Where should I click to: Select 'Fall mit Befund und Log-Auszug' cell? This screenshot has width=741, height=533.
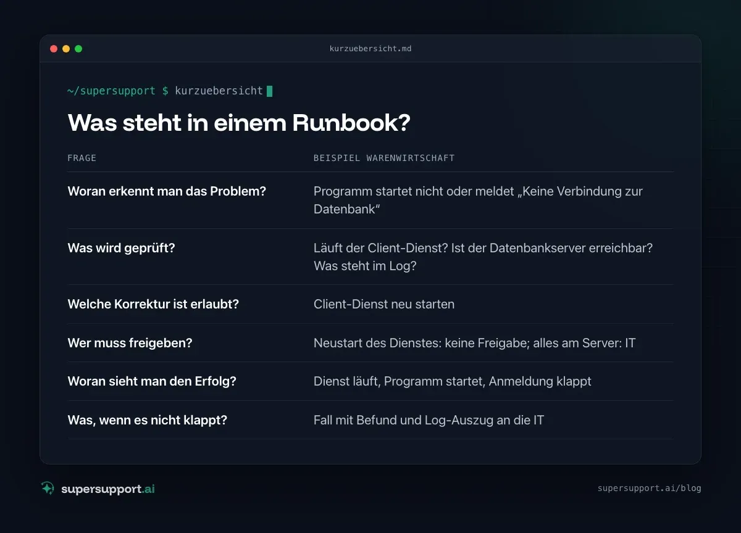point(429,420)
